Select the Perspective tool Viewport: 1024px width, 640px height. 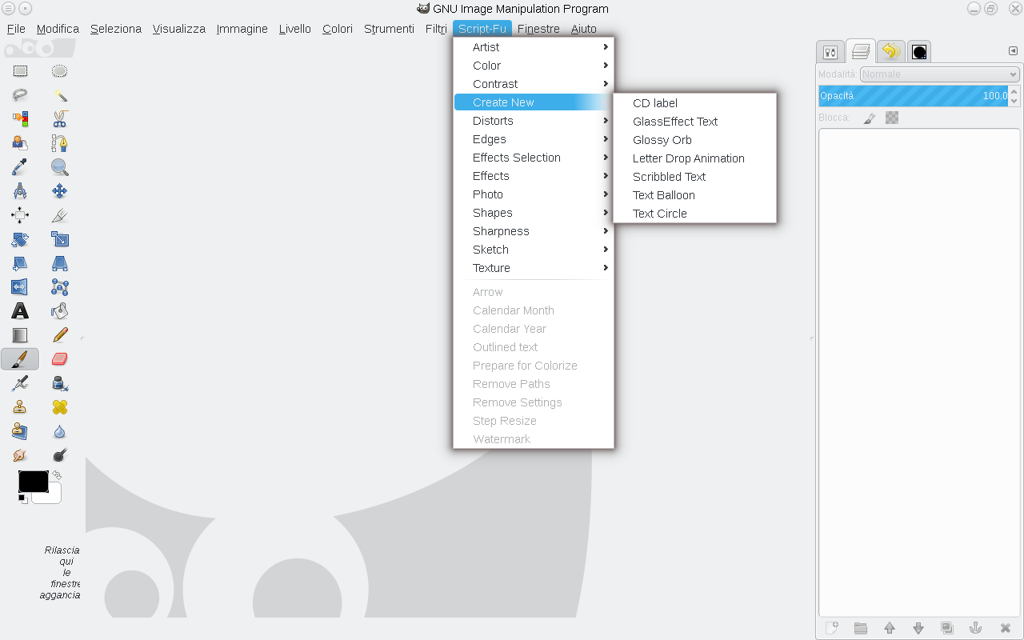click(x=59, y=263)
